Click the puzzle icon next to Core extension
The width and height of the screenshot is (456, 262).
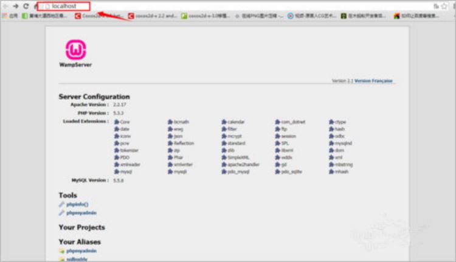point(117,122)
